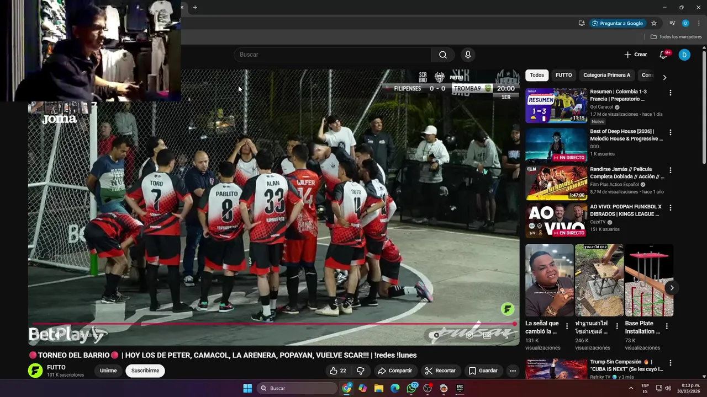Open the FUTTO channel name link

56,367
